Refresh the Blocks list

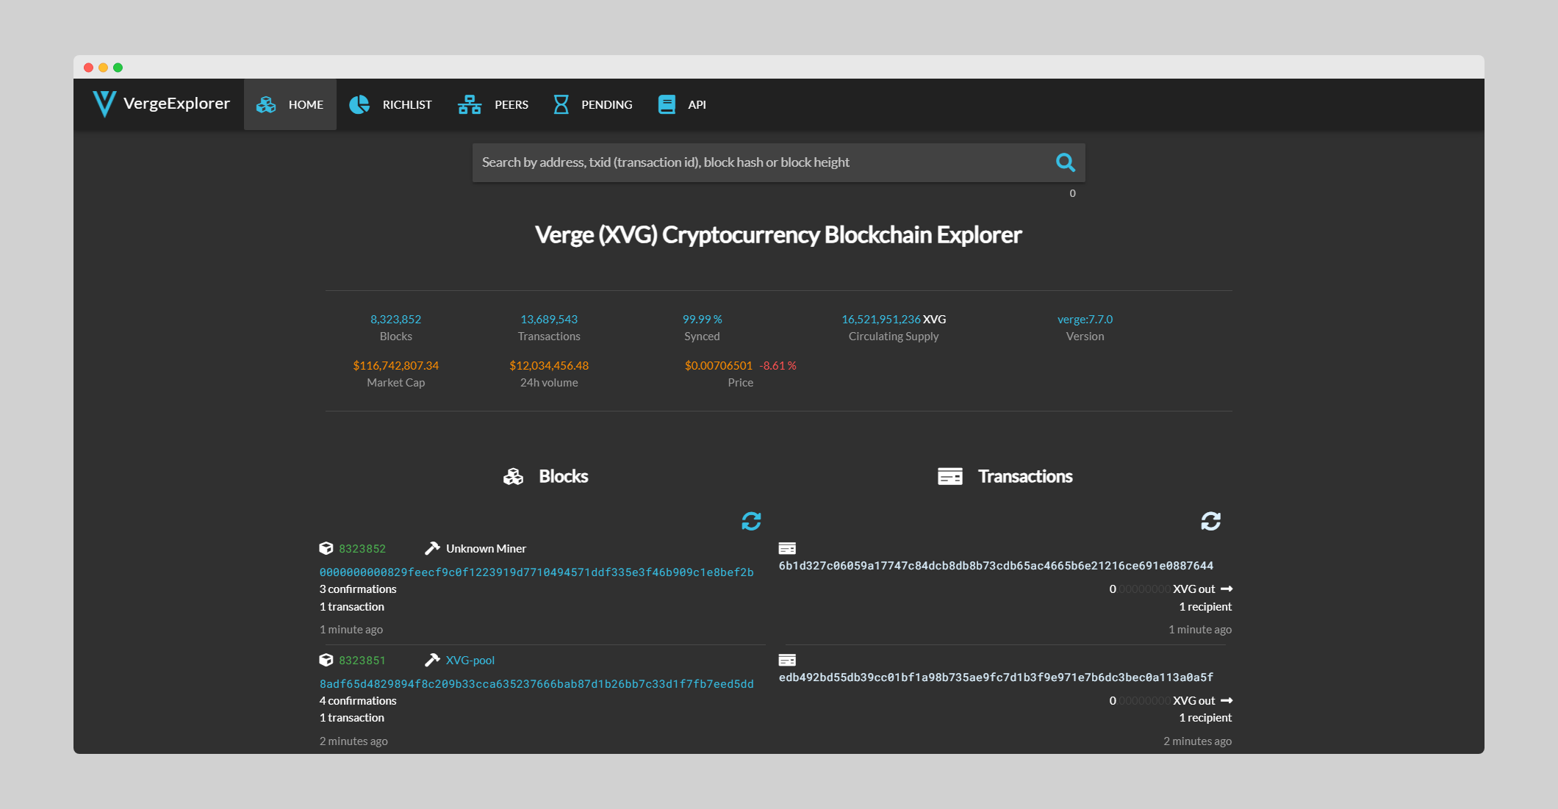tap(751, 521)
